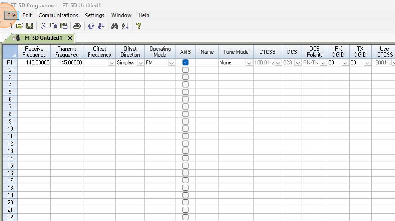395x221 pixels.
Task: Check the AMS checkbox in row 2
Action: (186, 69)
